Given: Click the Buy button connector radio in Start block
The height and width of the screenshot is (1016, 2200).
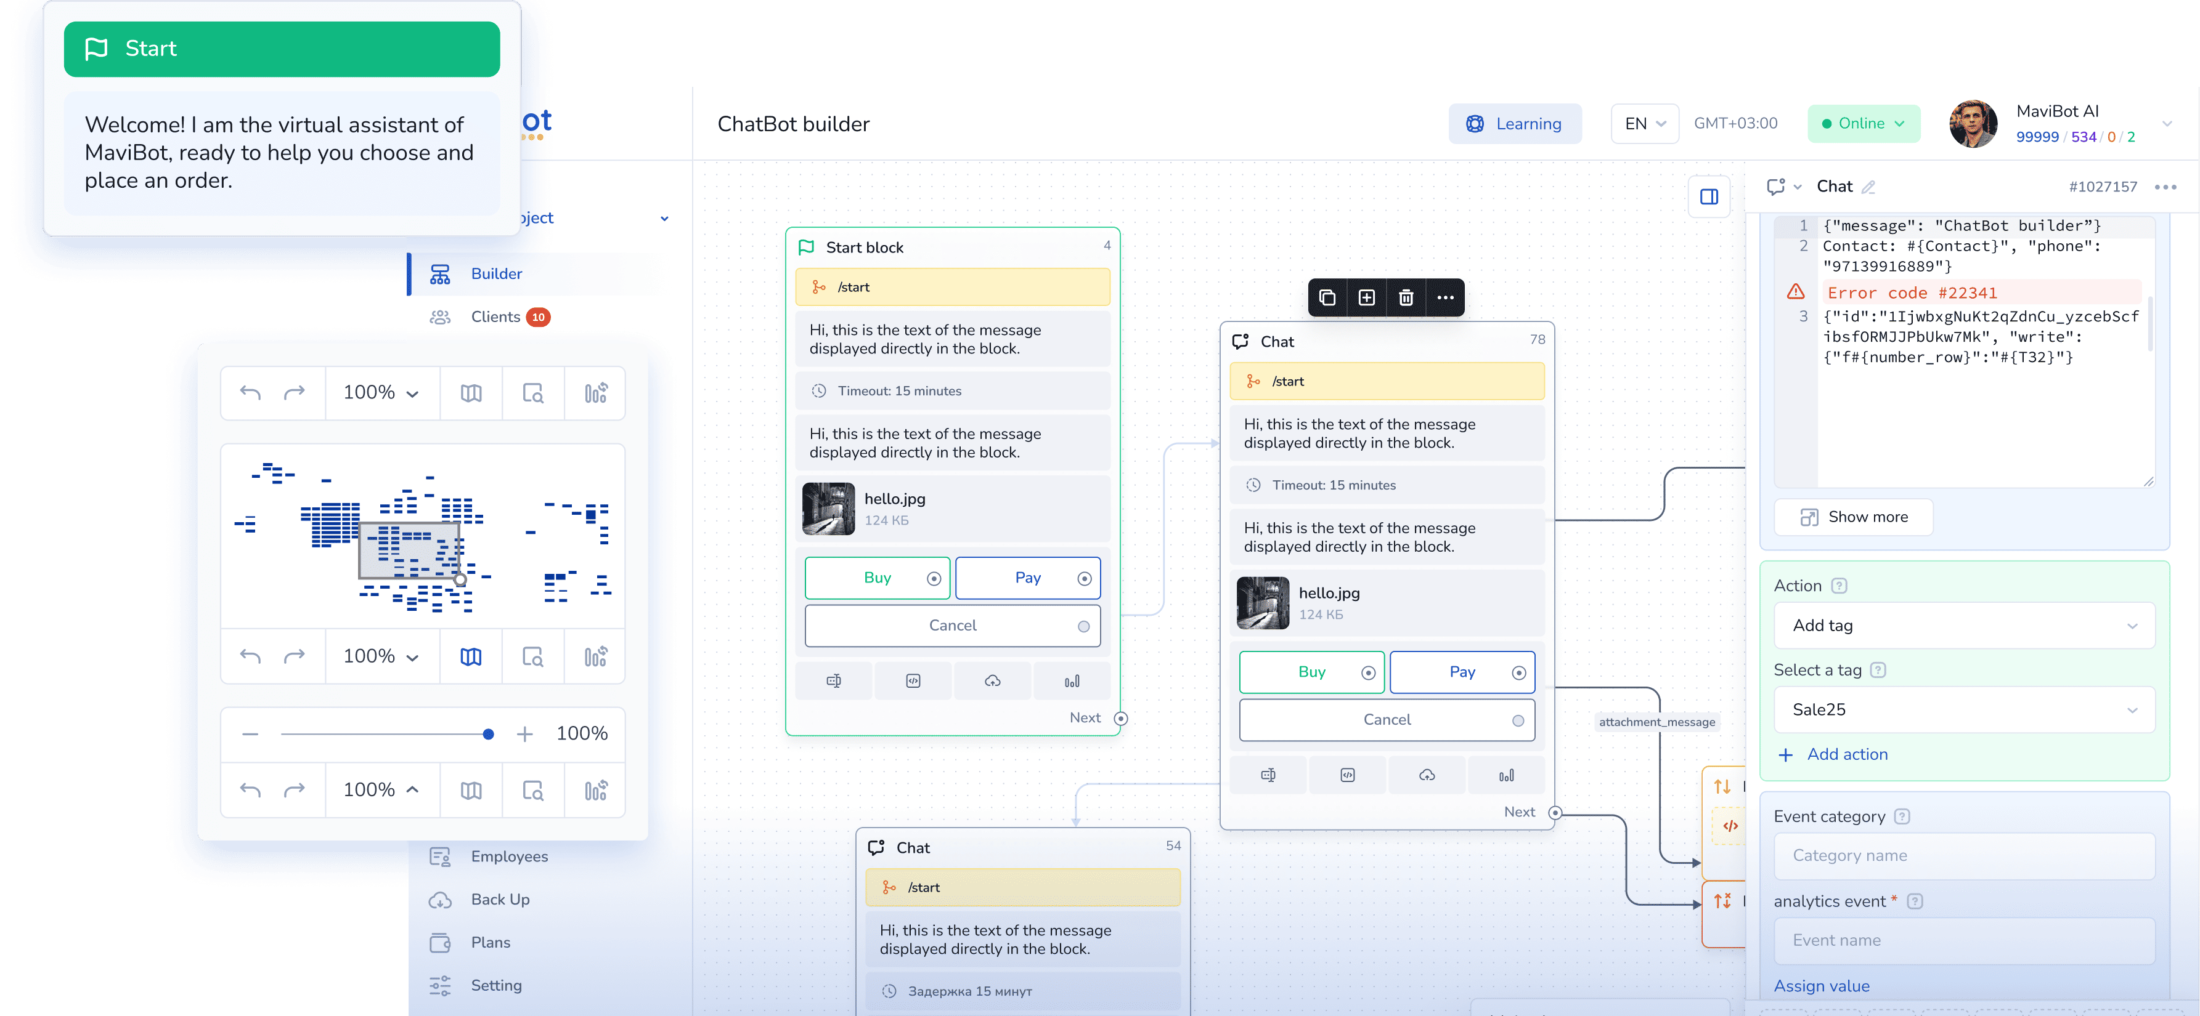Looking at the screenshot, I should coord(934,579).
